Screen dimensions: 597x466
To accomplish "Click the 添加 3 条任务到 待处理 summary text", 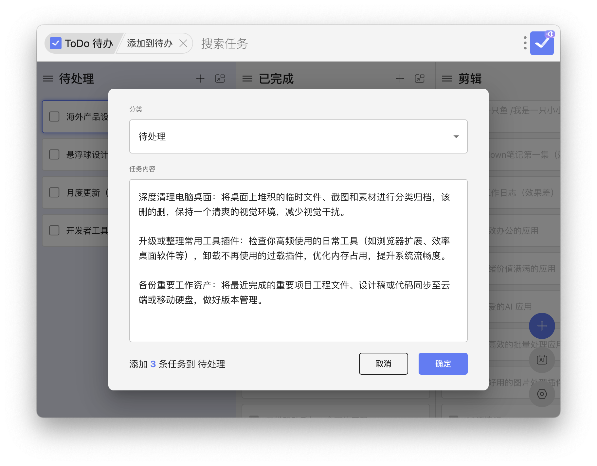I will click(177, 364).
